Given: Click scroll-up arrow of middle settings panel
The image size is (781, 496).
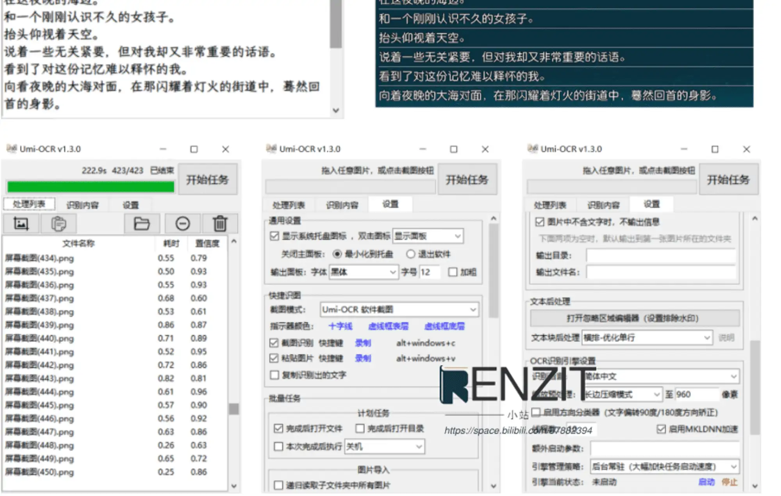Looking at the screenshot, I should [x=493, y=219].
